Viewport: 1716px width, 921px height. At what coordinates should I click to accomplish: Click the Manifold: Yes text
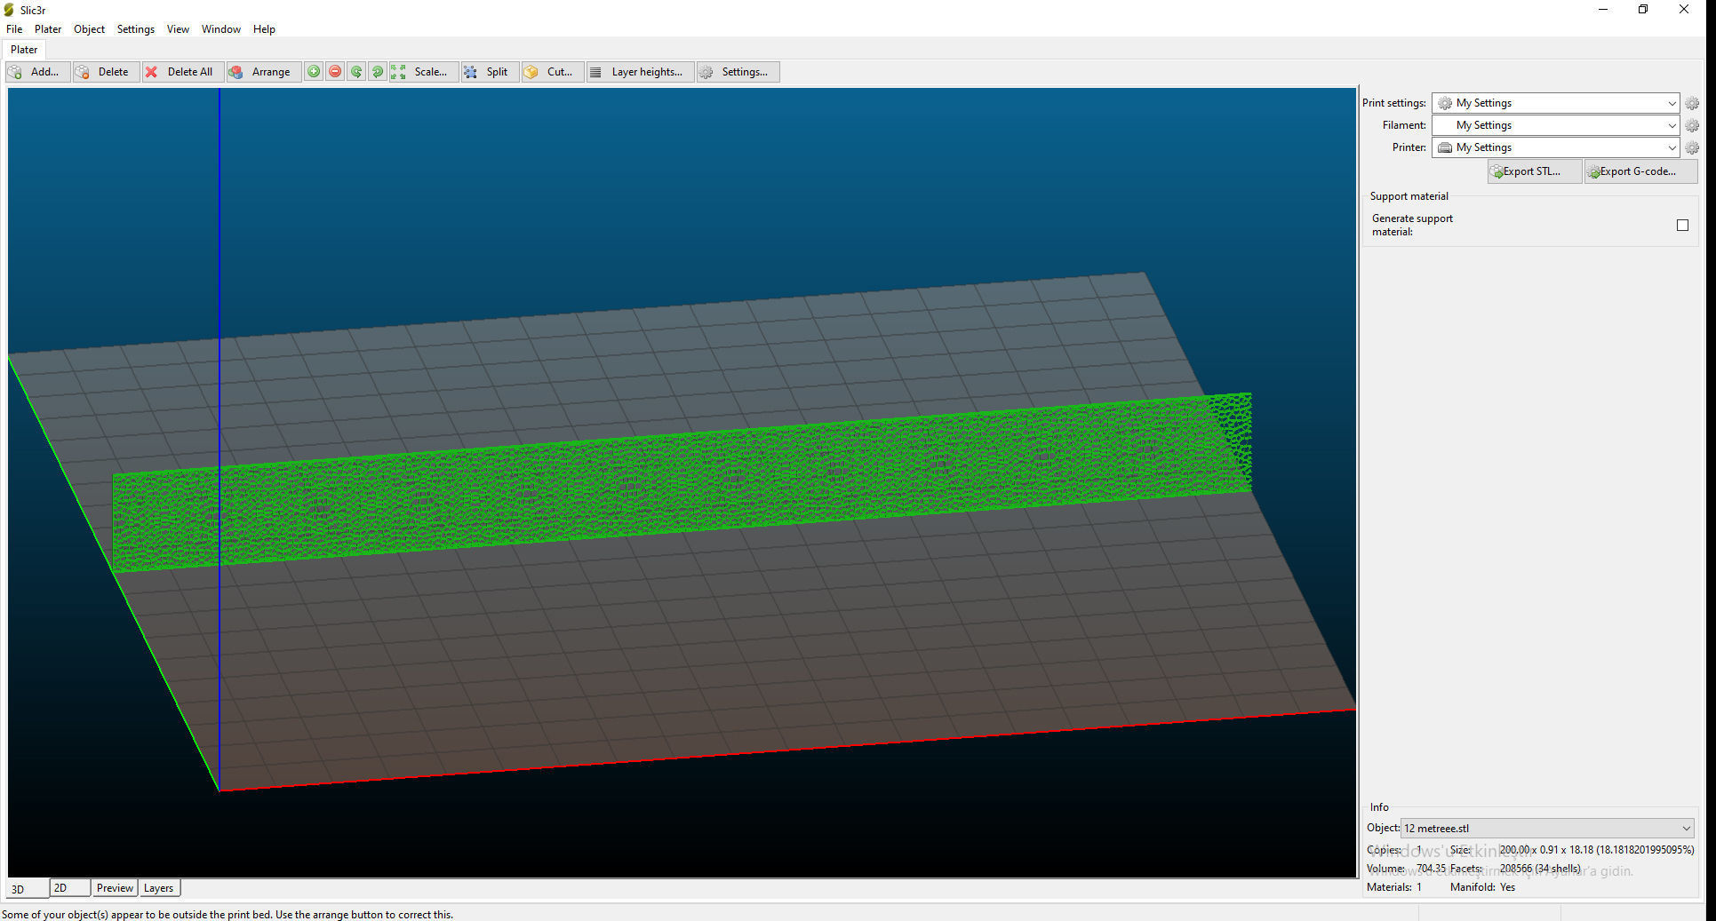click(x=1482, y=887)
